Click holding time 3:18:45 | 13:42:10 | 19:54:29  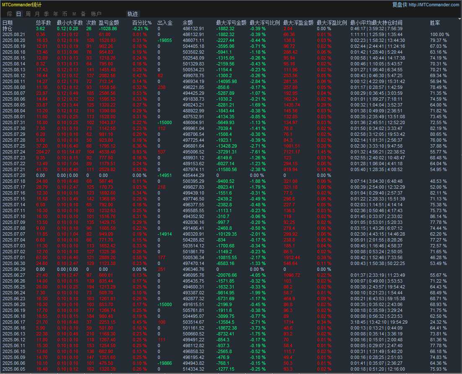coord(379,322)
